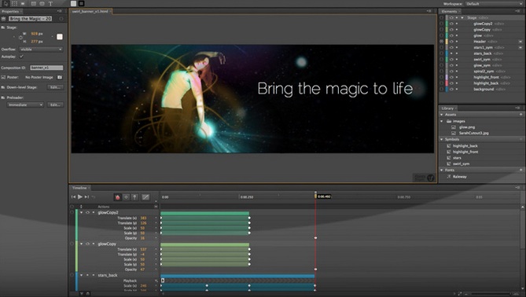Switch to the Library panel tab
Image resolution: width=526 pixels, height=297 pixels.
click(447, 108)
